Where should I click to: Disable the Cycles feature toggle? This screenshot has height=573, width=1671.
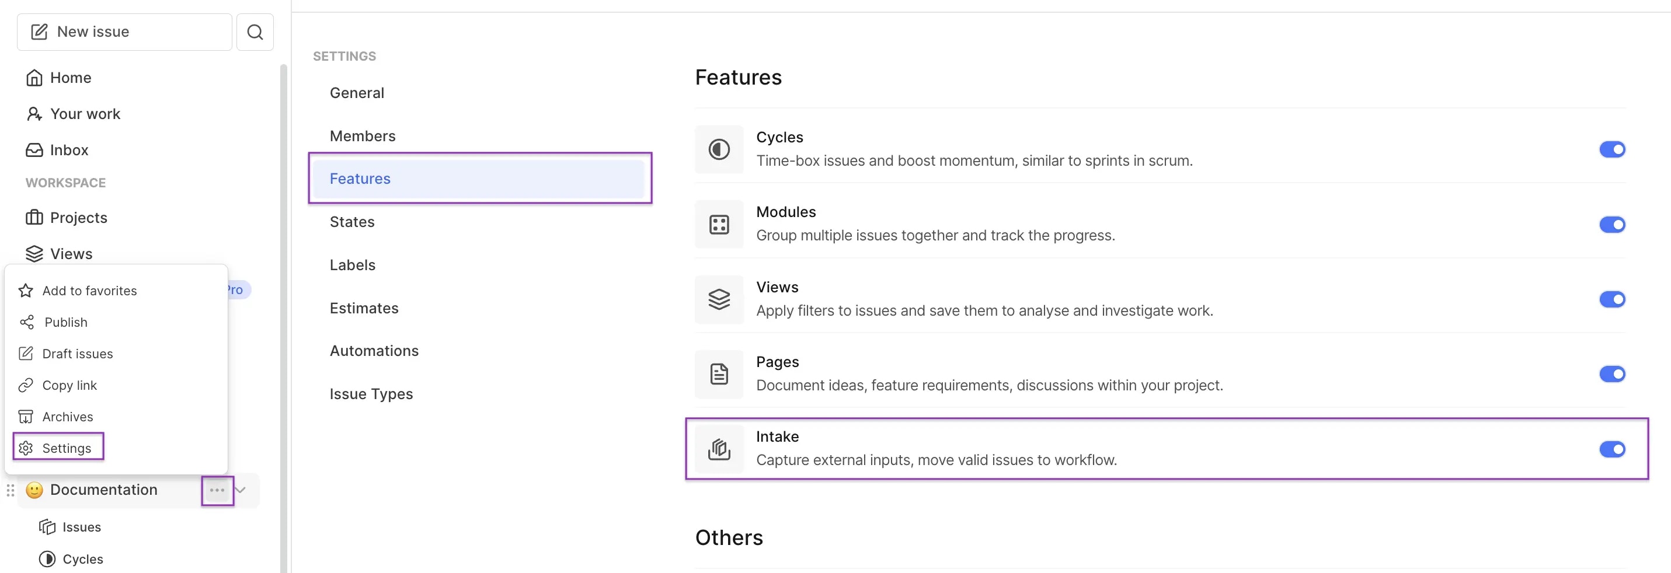click(x=1613, y=149)
